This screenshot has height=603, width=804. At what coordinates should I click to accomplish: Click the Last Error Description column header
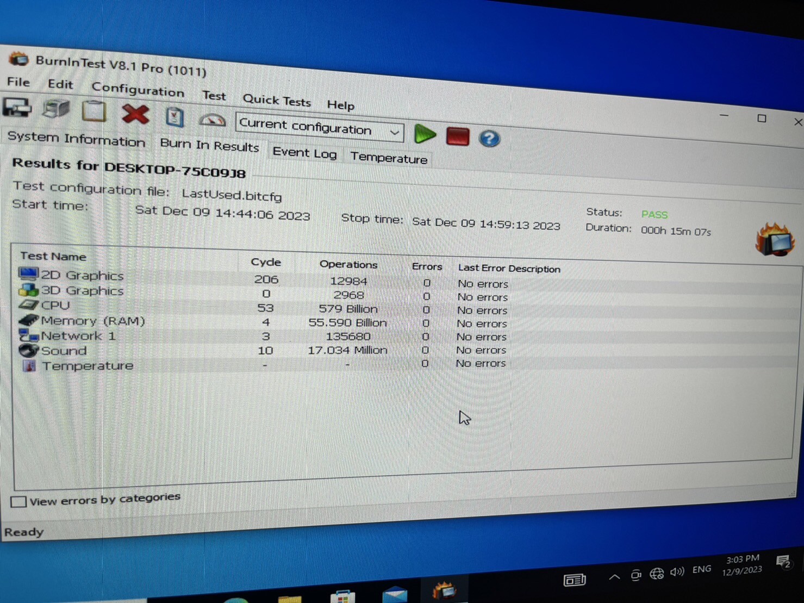click(509, 269)
